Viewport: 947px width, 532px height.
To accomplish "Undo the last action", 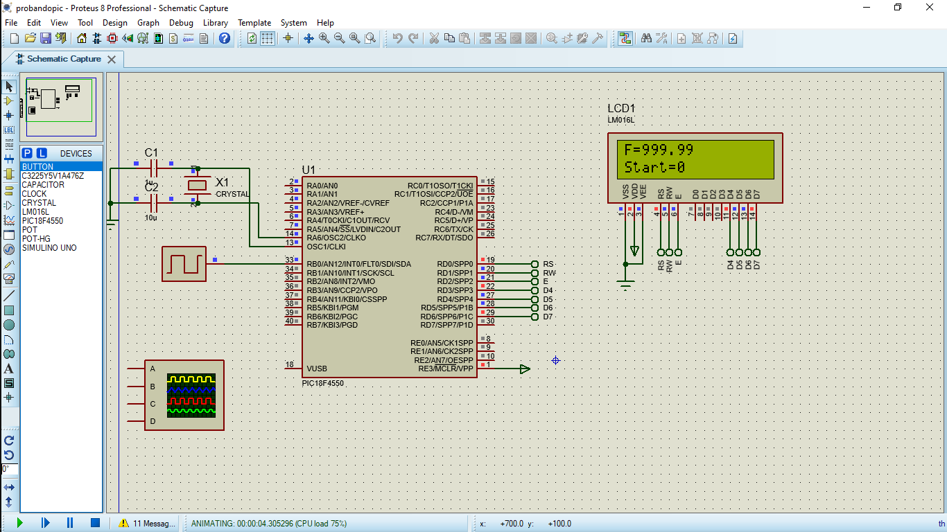I will pyautogui.click(x=397, y=38).
